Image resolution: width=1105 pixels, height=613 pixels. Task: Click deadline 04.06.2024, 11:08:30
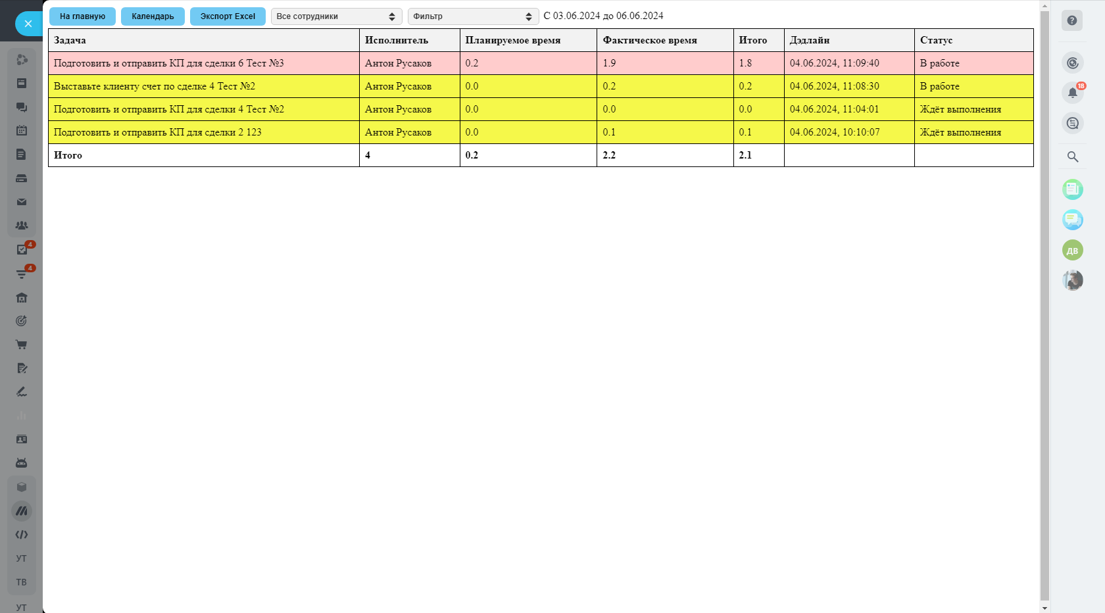[x=834, y=86]
